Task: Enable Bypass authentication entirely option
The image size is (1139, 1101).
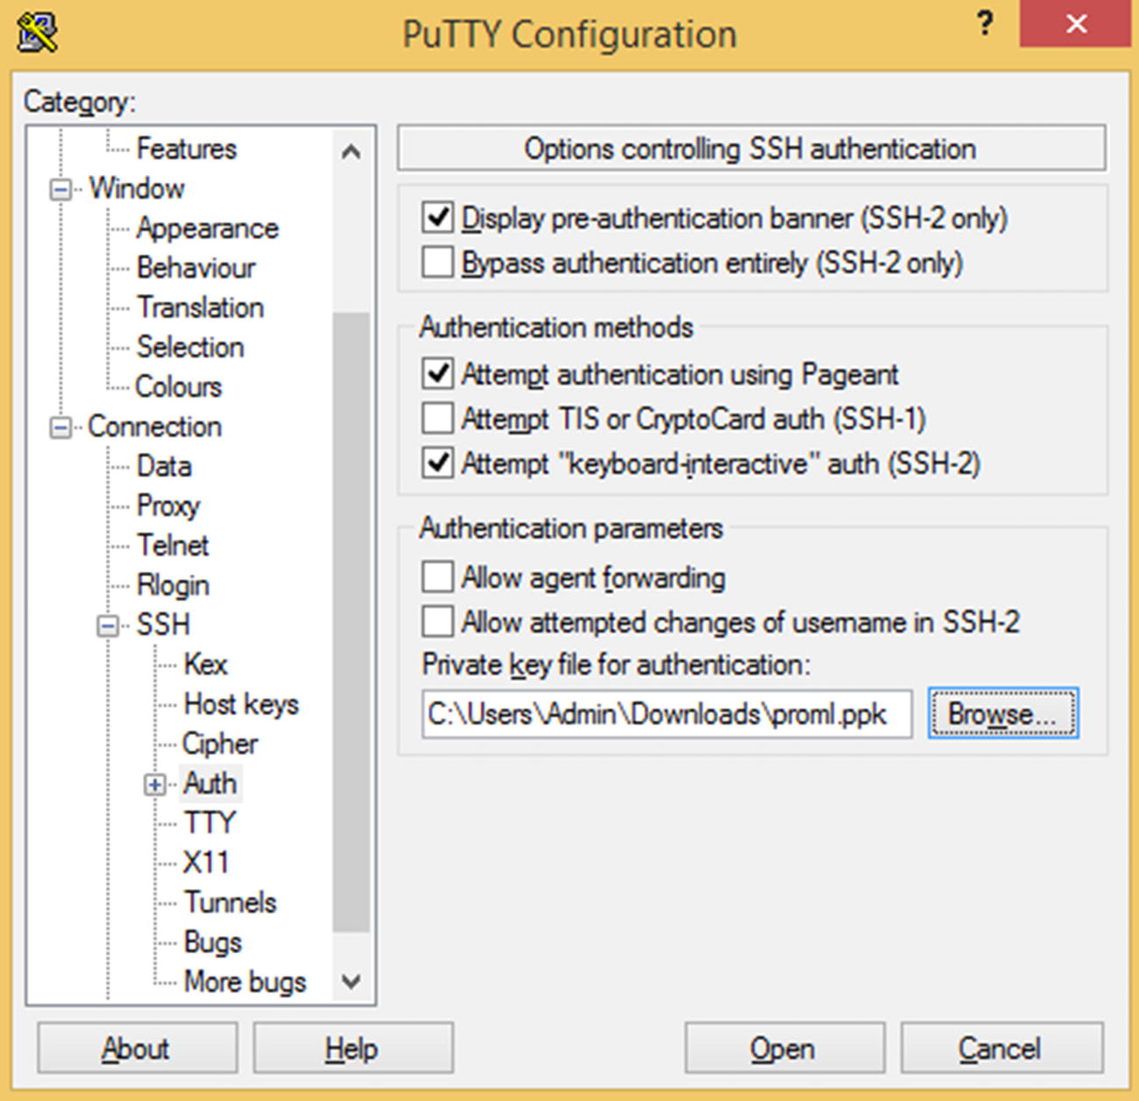Action: 437,262
